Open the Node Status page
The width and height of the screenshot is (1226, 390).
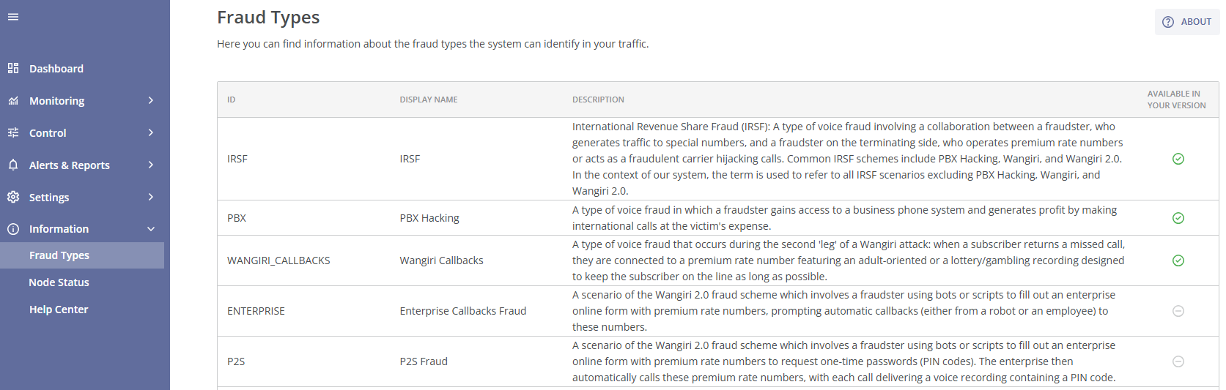[59, 282]
